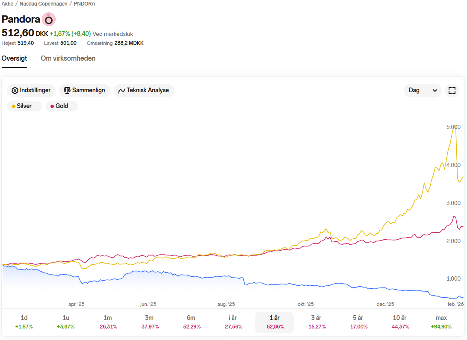This screenshot has height=340, width=467.
Task: Click the 2.000 y-axis label
Action: (x=453, y=241)
